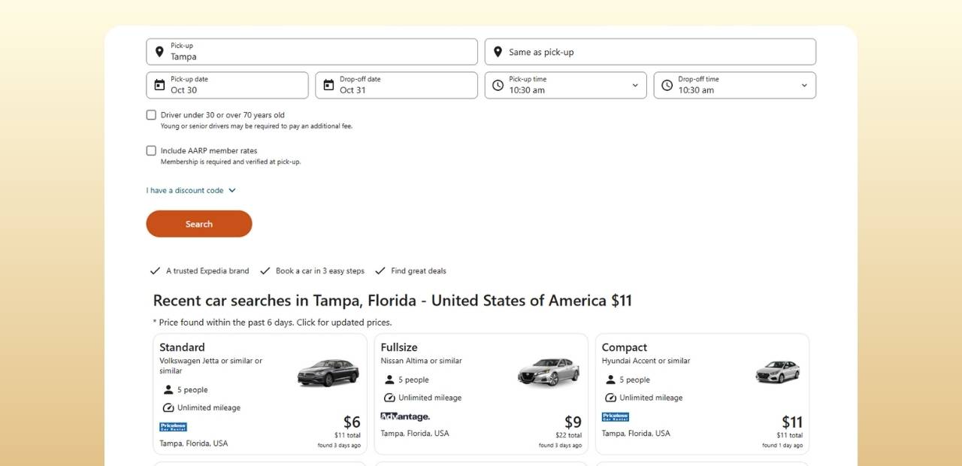
Task: Click the person icon on Standard card
Action: click(x=168, y=389)
